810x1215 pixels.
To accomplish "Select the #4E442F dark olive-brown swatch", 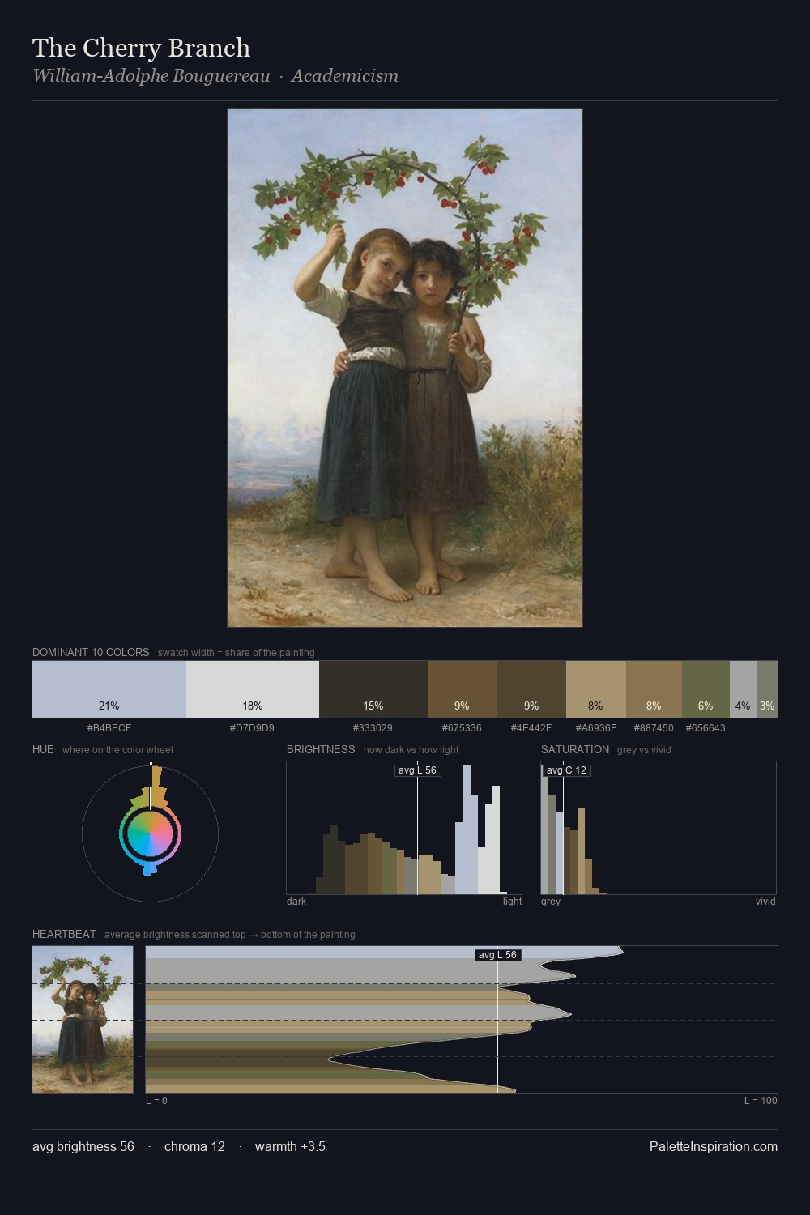I will click(x=531, y=689).
